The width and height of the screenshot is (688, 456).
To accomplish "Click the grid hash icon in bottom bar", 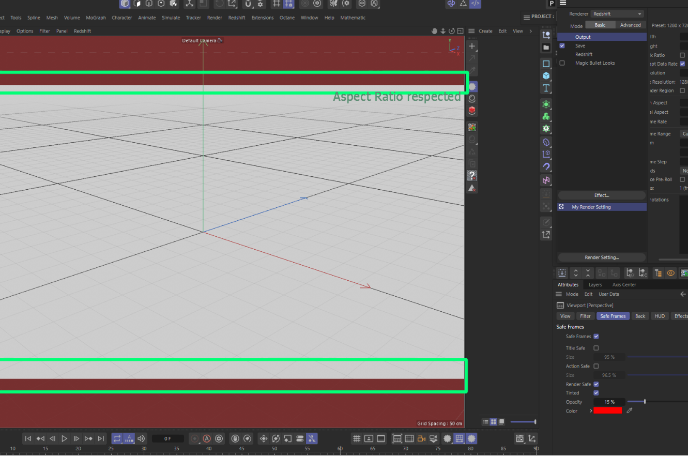I will point(357,438).
